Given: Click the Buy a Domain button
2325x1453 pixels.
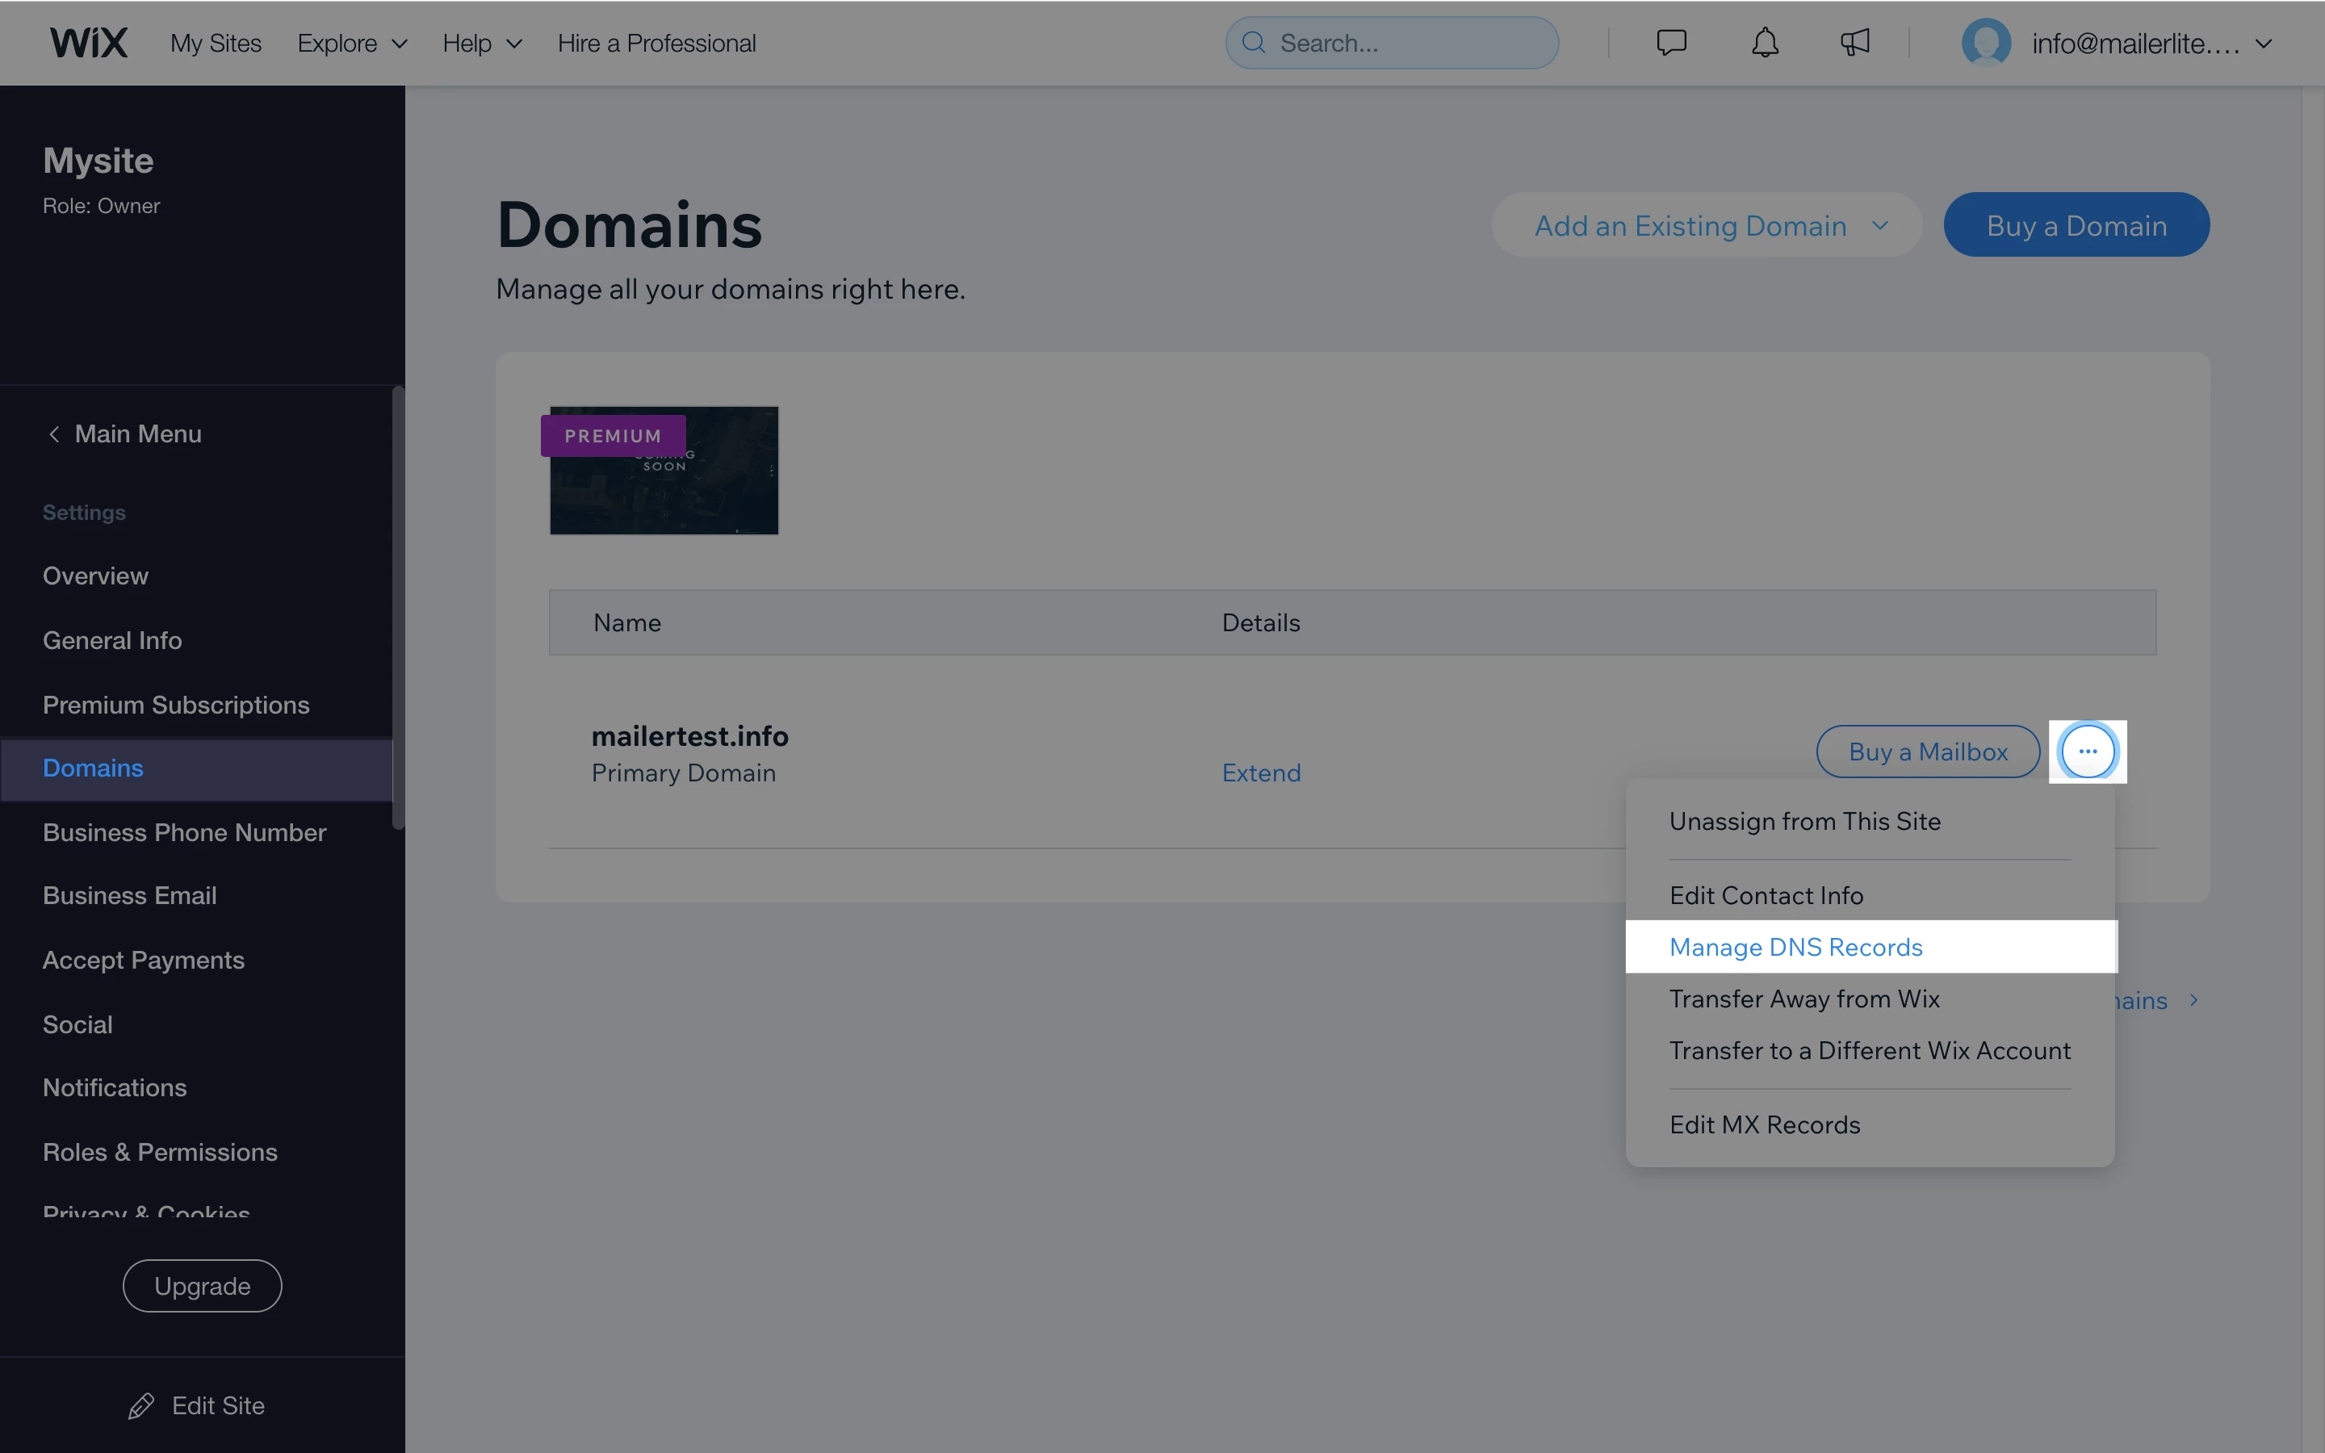Looking at the screenshot, I should (x=2076, y=226).
